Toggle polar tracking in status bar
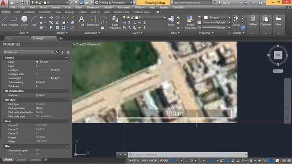The width and height of the screenshot is (292, 164). [x=191, y=160]
